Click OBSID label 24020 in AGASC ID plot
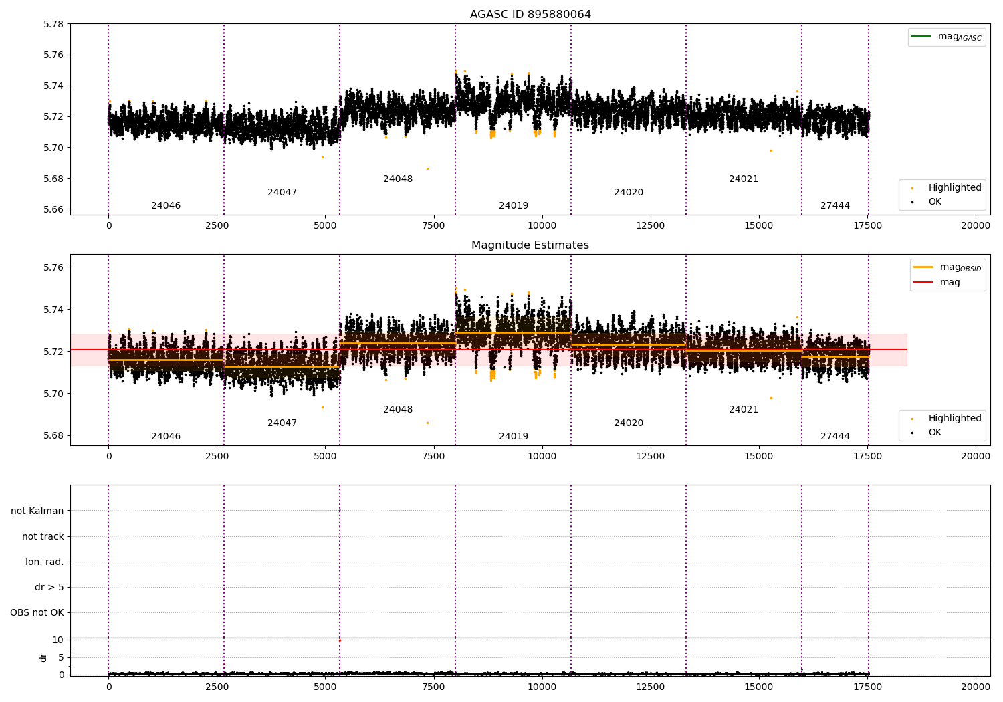The image size is (1003, 702). point(629,193)
